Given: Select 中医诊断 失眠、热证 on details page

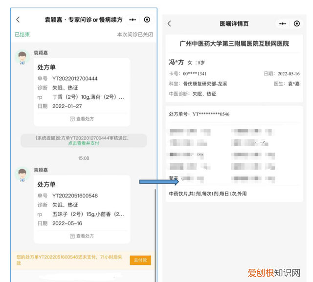Looking at the screenshot, I should [x=193, y=94].
